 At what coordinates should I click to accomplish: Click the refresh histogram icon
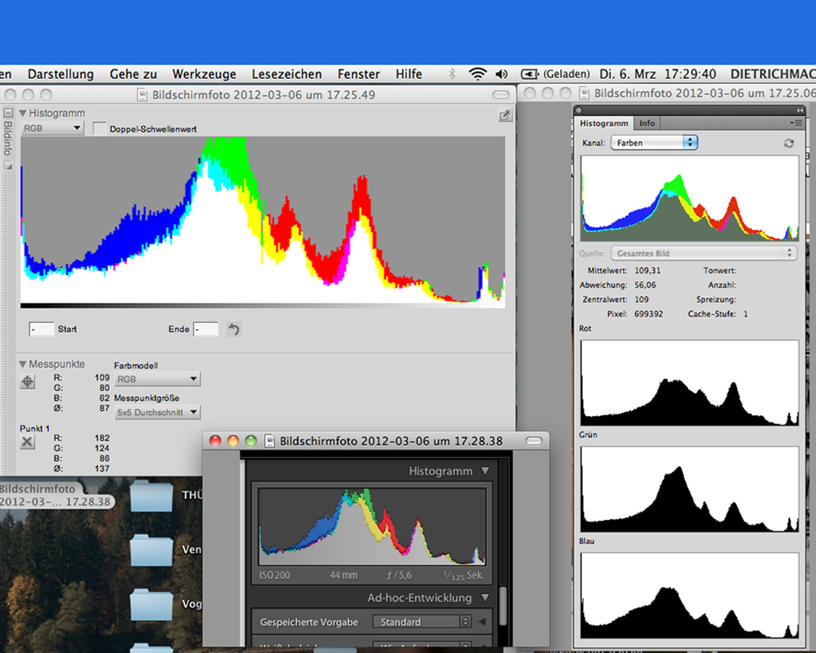[788, 144]
